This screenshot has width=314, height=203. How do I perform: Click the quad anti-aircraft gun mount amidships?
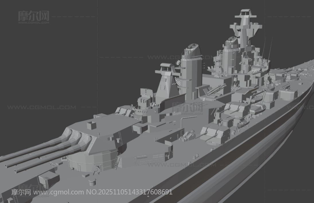pos(214,91)
